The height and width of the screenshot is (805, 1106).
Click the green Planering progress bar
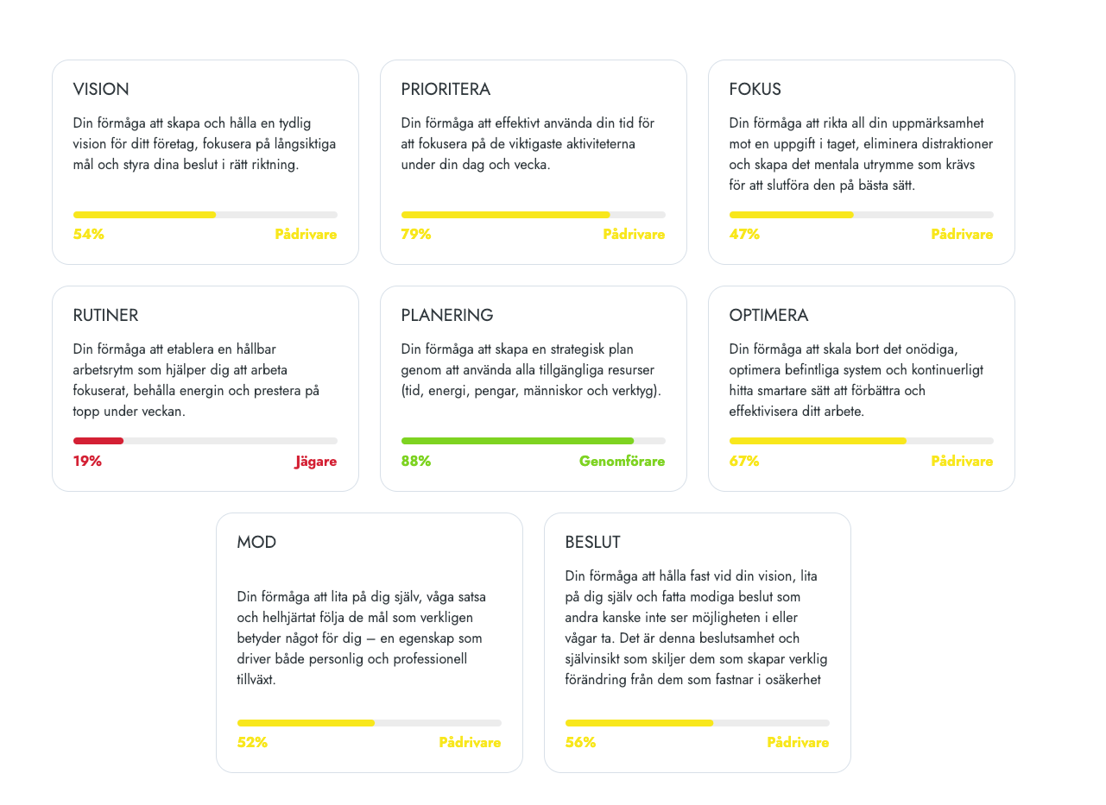pos(533,441)
